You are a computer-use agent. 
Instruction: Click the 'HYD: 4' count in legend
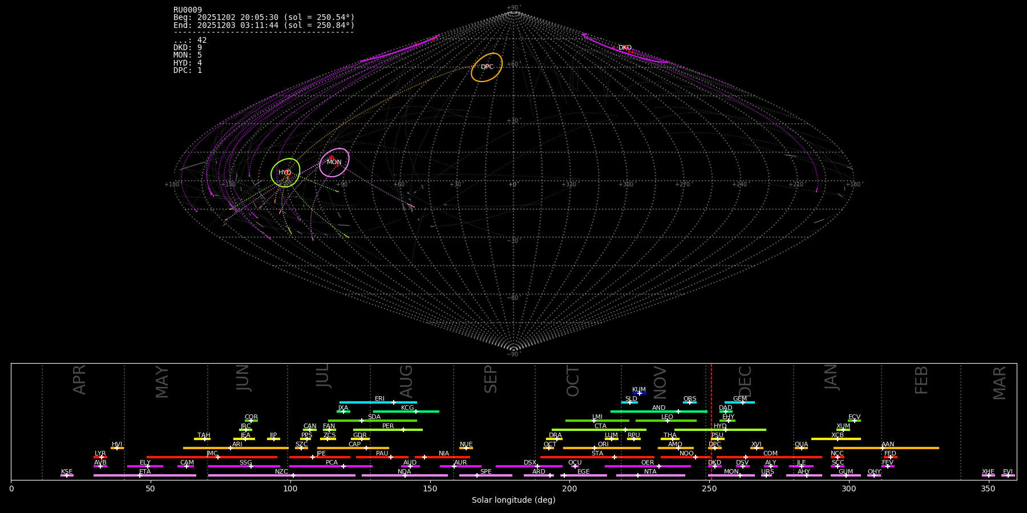pos(188,63)
